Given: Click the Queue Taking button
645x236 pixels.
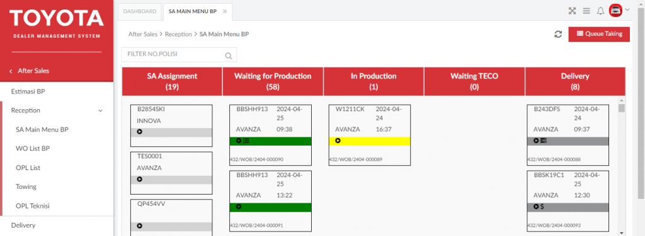Looking at the screenshot, I should click(x=599, y=34).
